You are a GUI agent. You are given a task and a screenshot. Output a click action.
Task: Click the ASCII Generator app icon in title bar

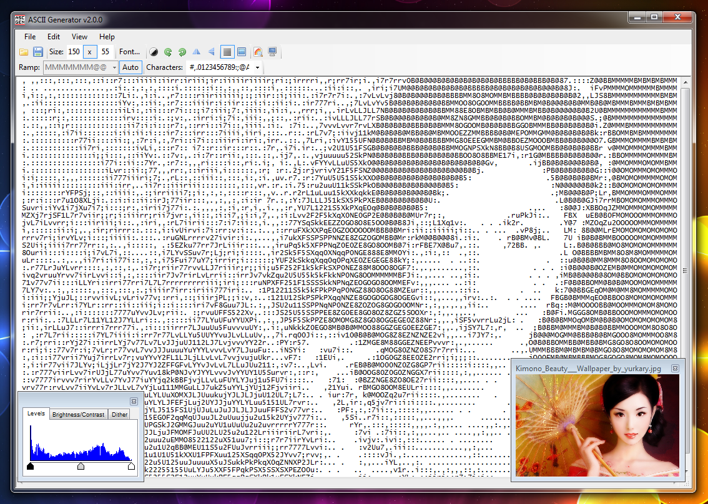tap(20, 20)
